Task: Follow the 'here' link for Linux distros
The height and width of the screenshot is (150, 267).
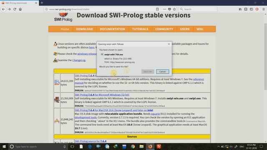Action: click(x=92, y=47)
